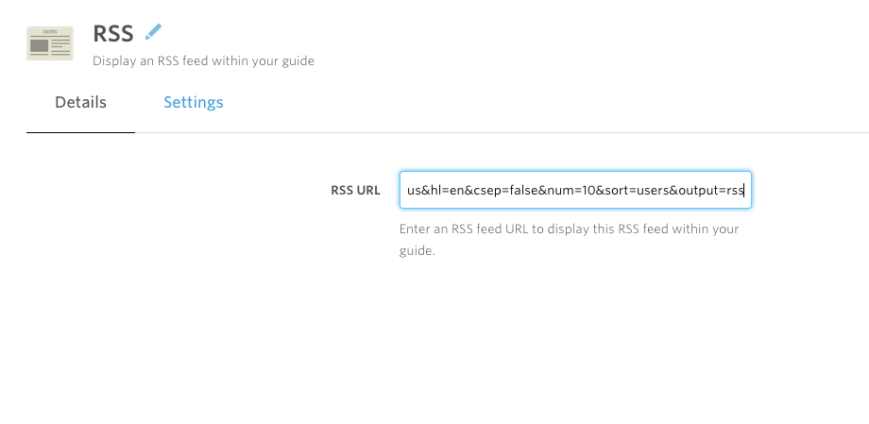Click the word 'guide.' in the help text

417,251
